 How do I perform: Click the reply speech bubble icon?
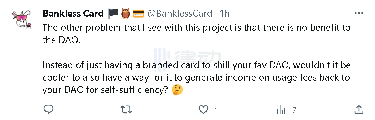[x=49, y=109]
